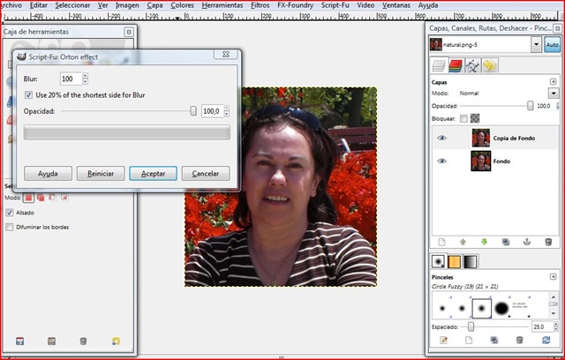Image resolution: width=565 pixels, height=360 pixels.
Task: Click the Blur value input field
Action: point(71,79)
